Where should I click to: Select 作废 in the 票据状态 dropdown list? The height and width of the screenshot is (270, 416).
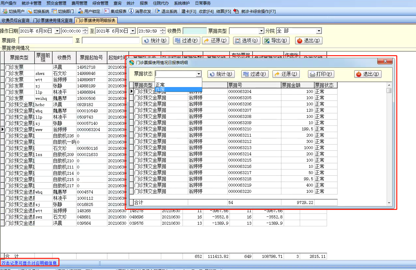pos(178,90)
